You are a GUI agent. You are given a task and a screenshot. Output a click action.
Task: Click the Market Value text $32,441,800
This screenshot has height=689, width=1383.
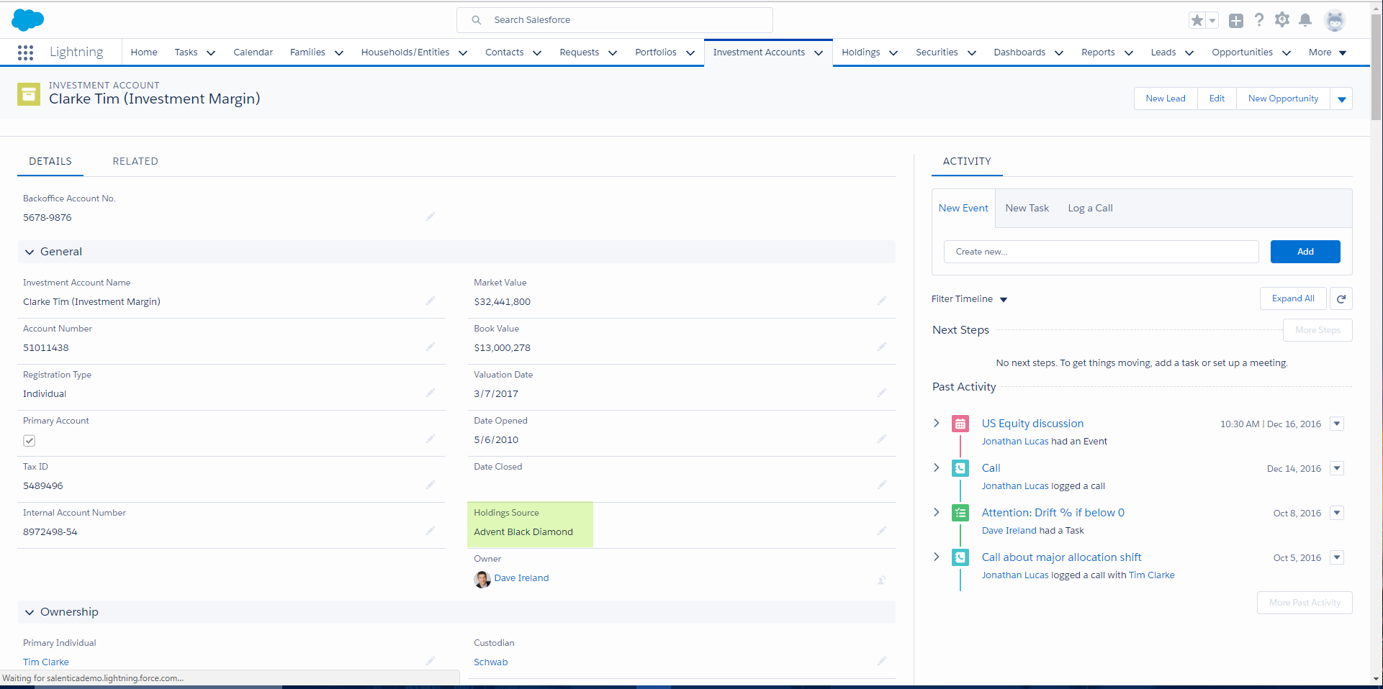(503, 302)
